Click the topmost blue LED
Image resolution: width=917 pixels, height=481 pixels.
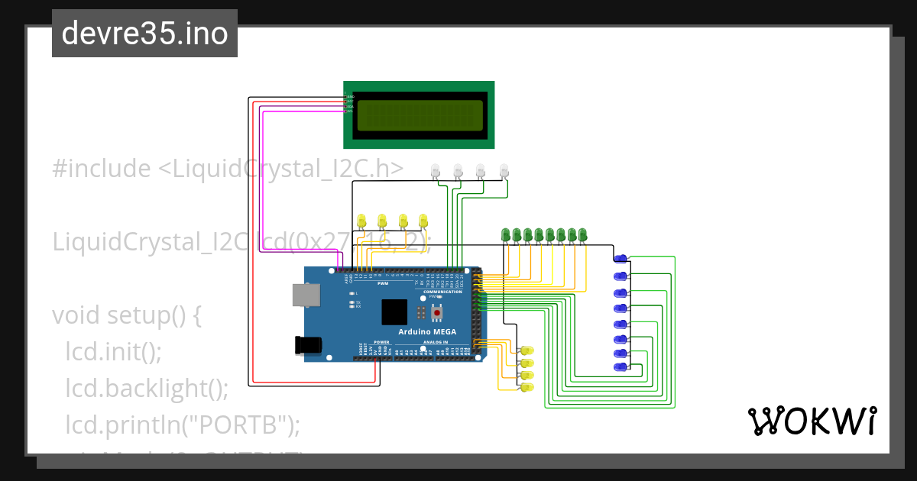(621, 258)
